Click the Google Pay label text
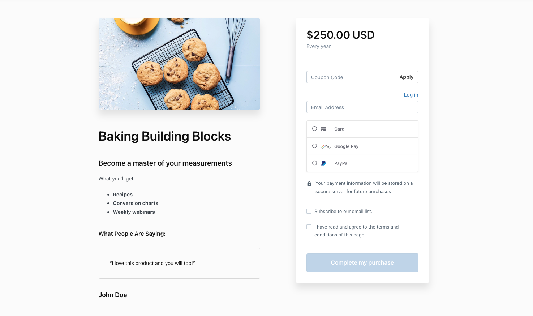 coord(346,146)
